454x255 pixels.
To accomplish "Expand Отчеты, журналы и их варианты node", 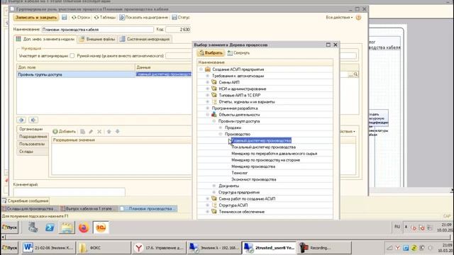I will coord(207,102).
